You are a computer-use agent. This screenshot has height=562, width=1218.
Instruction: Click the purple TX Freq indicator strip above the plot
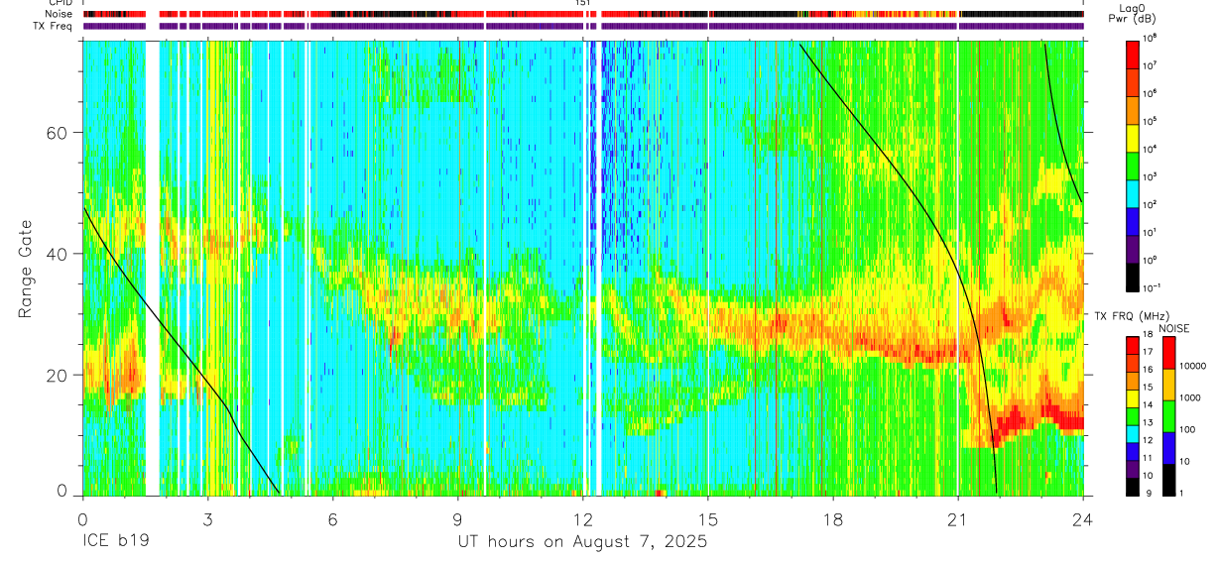tap(582, 26)
